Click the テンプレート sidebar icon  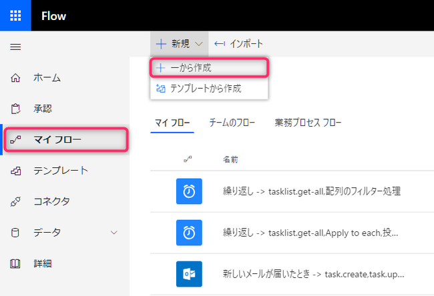tap(16, 171)
